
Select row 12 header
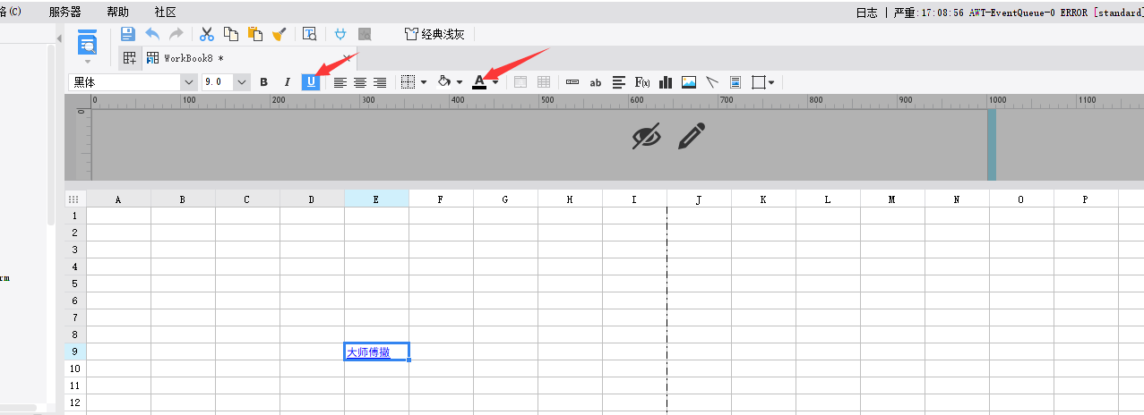click(x=75, y=402)
